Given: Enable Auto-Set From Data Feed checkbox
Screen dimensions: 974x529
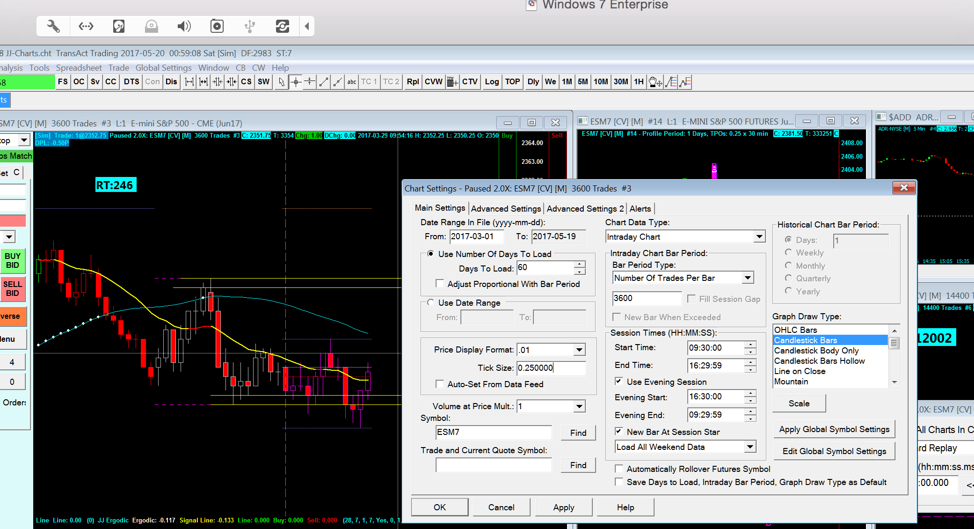Looking at the screenshot, I should (x=440, y=384).
